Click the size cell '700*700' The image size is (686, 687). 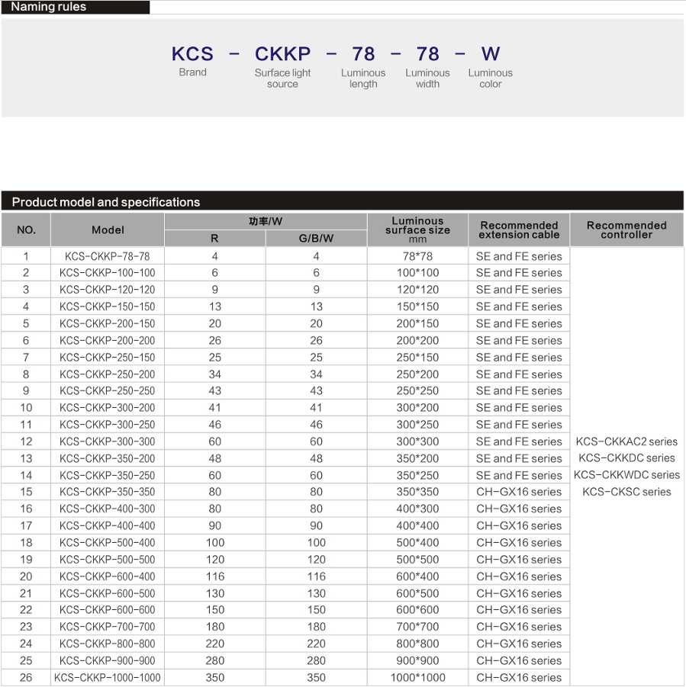pos(417,627)
